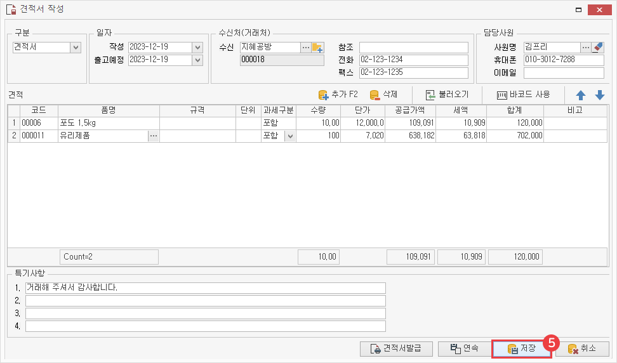Screen dimensions: 617x363
Task: Click the 과세구분 column header
Action: click(x=279, y=110)
